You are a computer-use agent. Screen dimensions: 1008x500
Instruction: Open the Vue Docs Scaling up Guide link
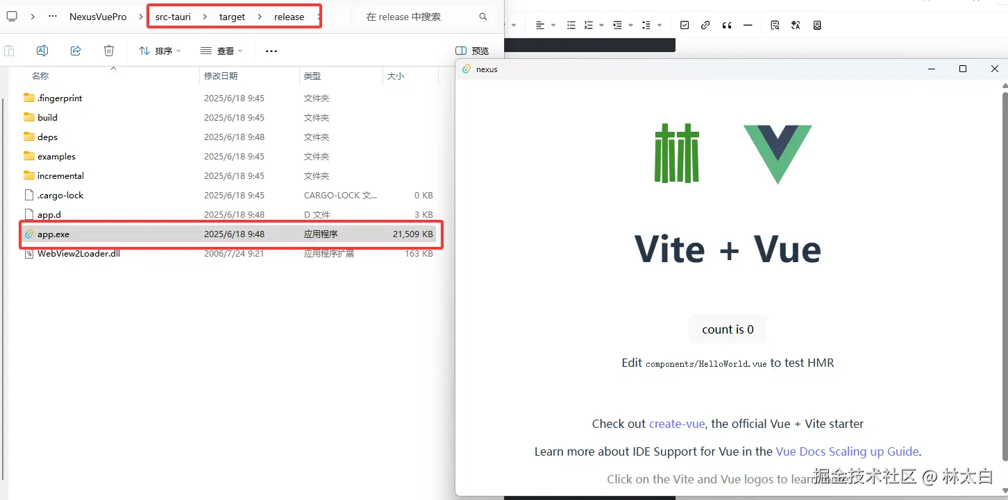(847, 451)
